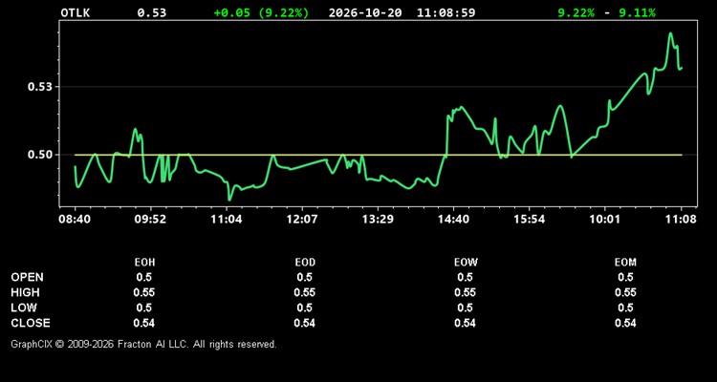
Task: Select the EOH CLOSE value 0.54
Action: [x=144, y=323]
